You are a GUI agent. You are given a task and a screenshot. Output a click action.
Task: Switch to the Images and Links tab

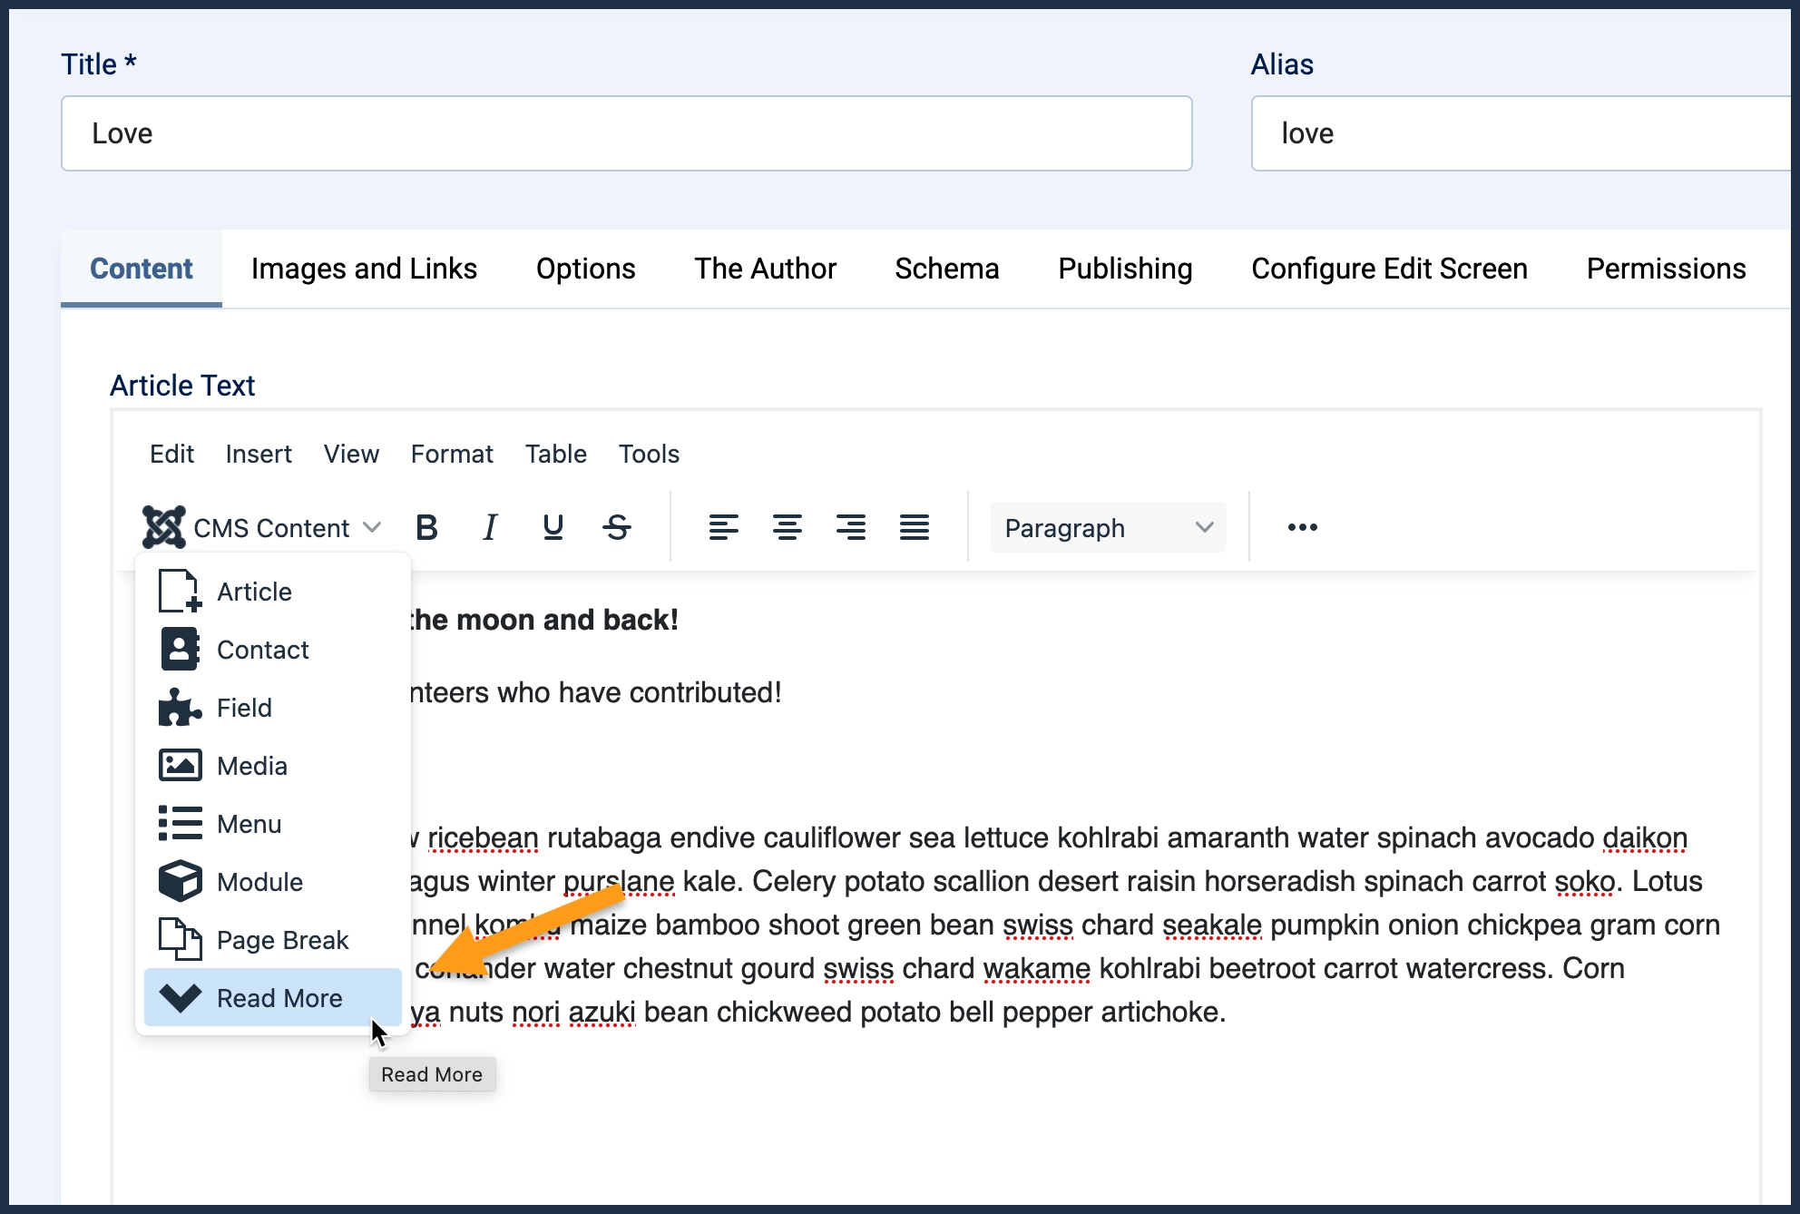(x=364, y=269)
